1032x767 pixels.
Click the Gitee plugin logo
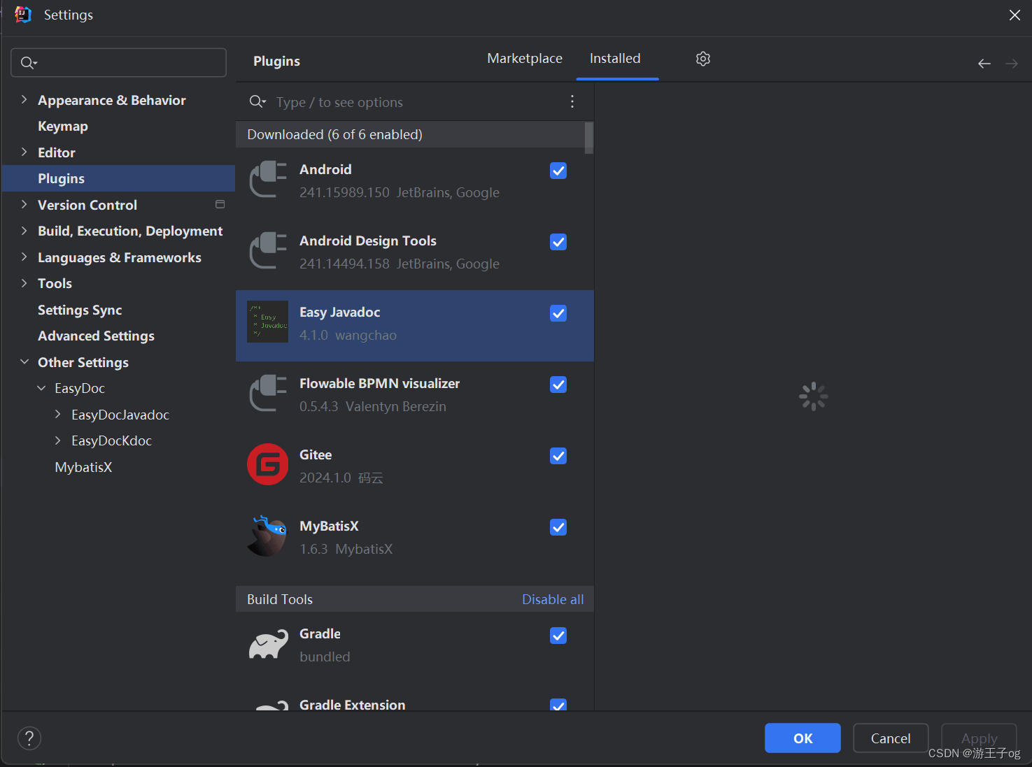(x=267, y=464)
